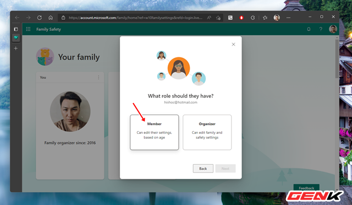The image size is (352, 205).
Task: Open the Feedback button
Action: 306,188
